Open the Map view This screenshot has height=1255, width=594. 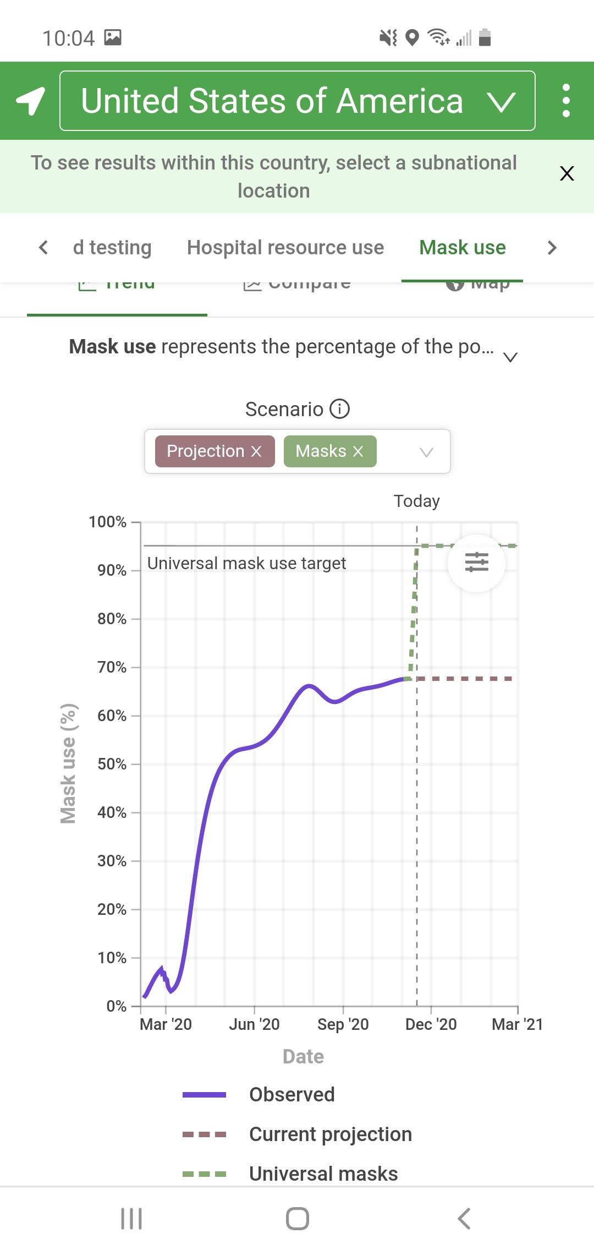(x=477, y=284)
